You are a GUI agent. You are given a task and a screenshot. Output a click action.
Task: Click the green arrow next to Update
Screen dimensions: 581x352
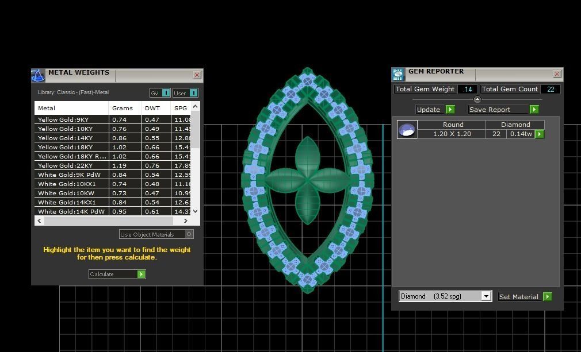point(450,110)
